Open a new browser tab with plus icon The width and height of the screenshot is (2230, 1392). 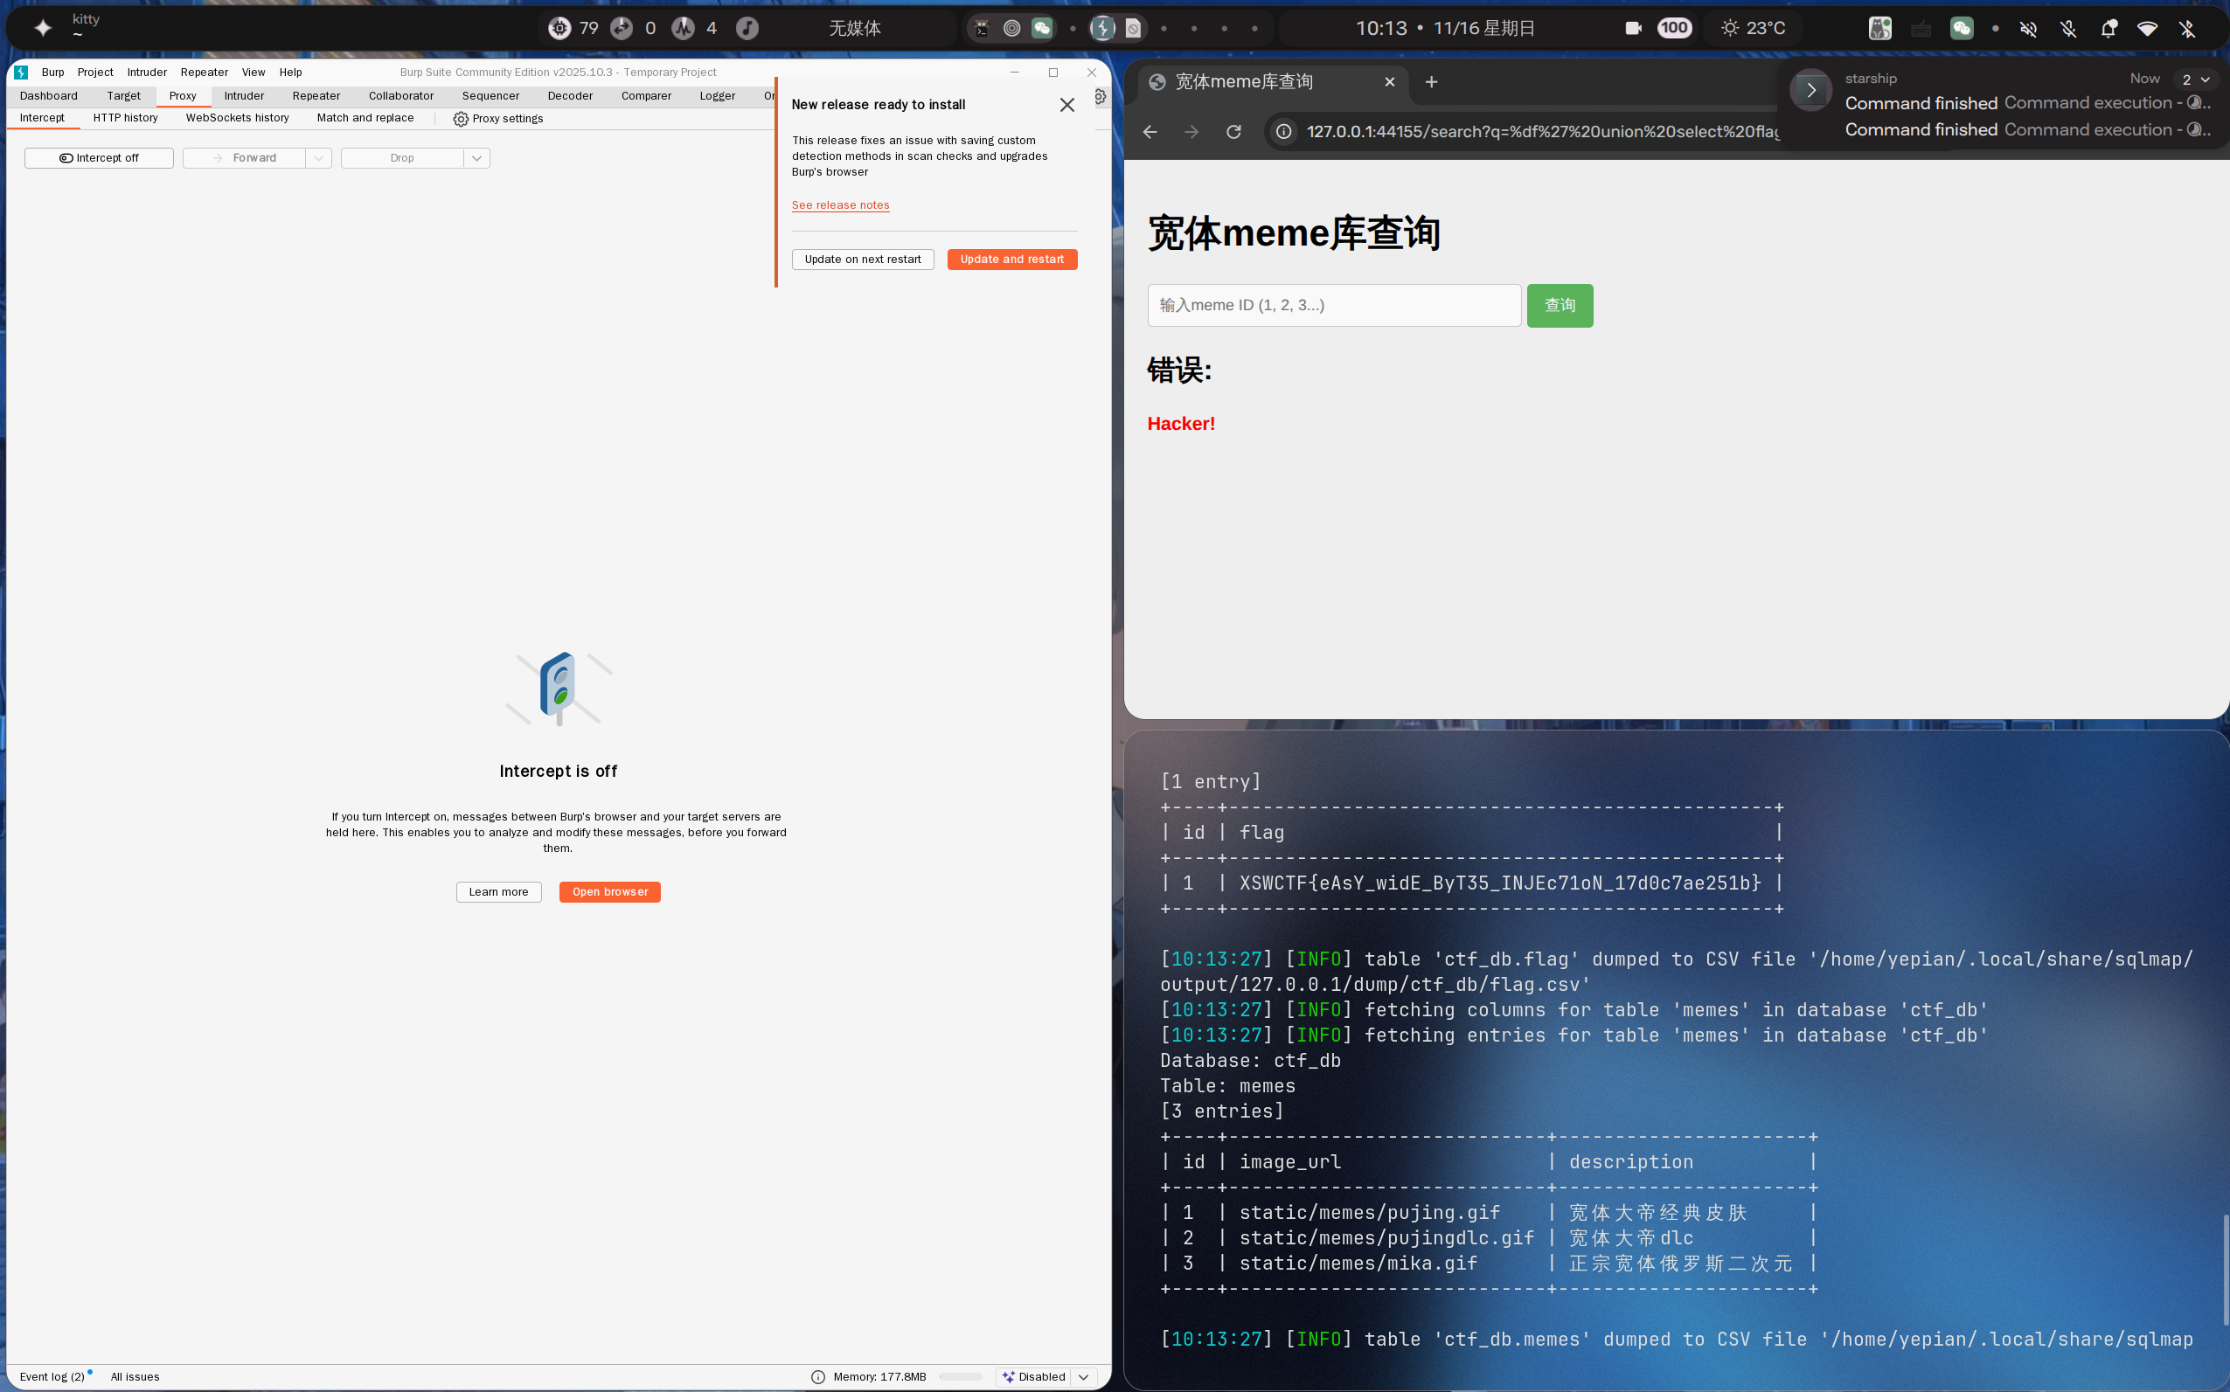pyautogui.click(x=1431, y=82)
